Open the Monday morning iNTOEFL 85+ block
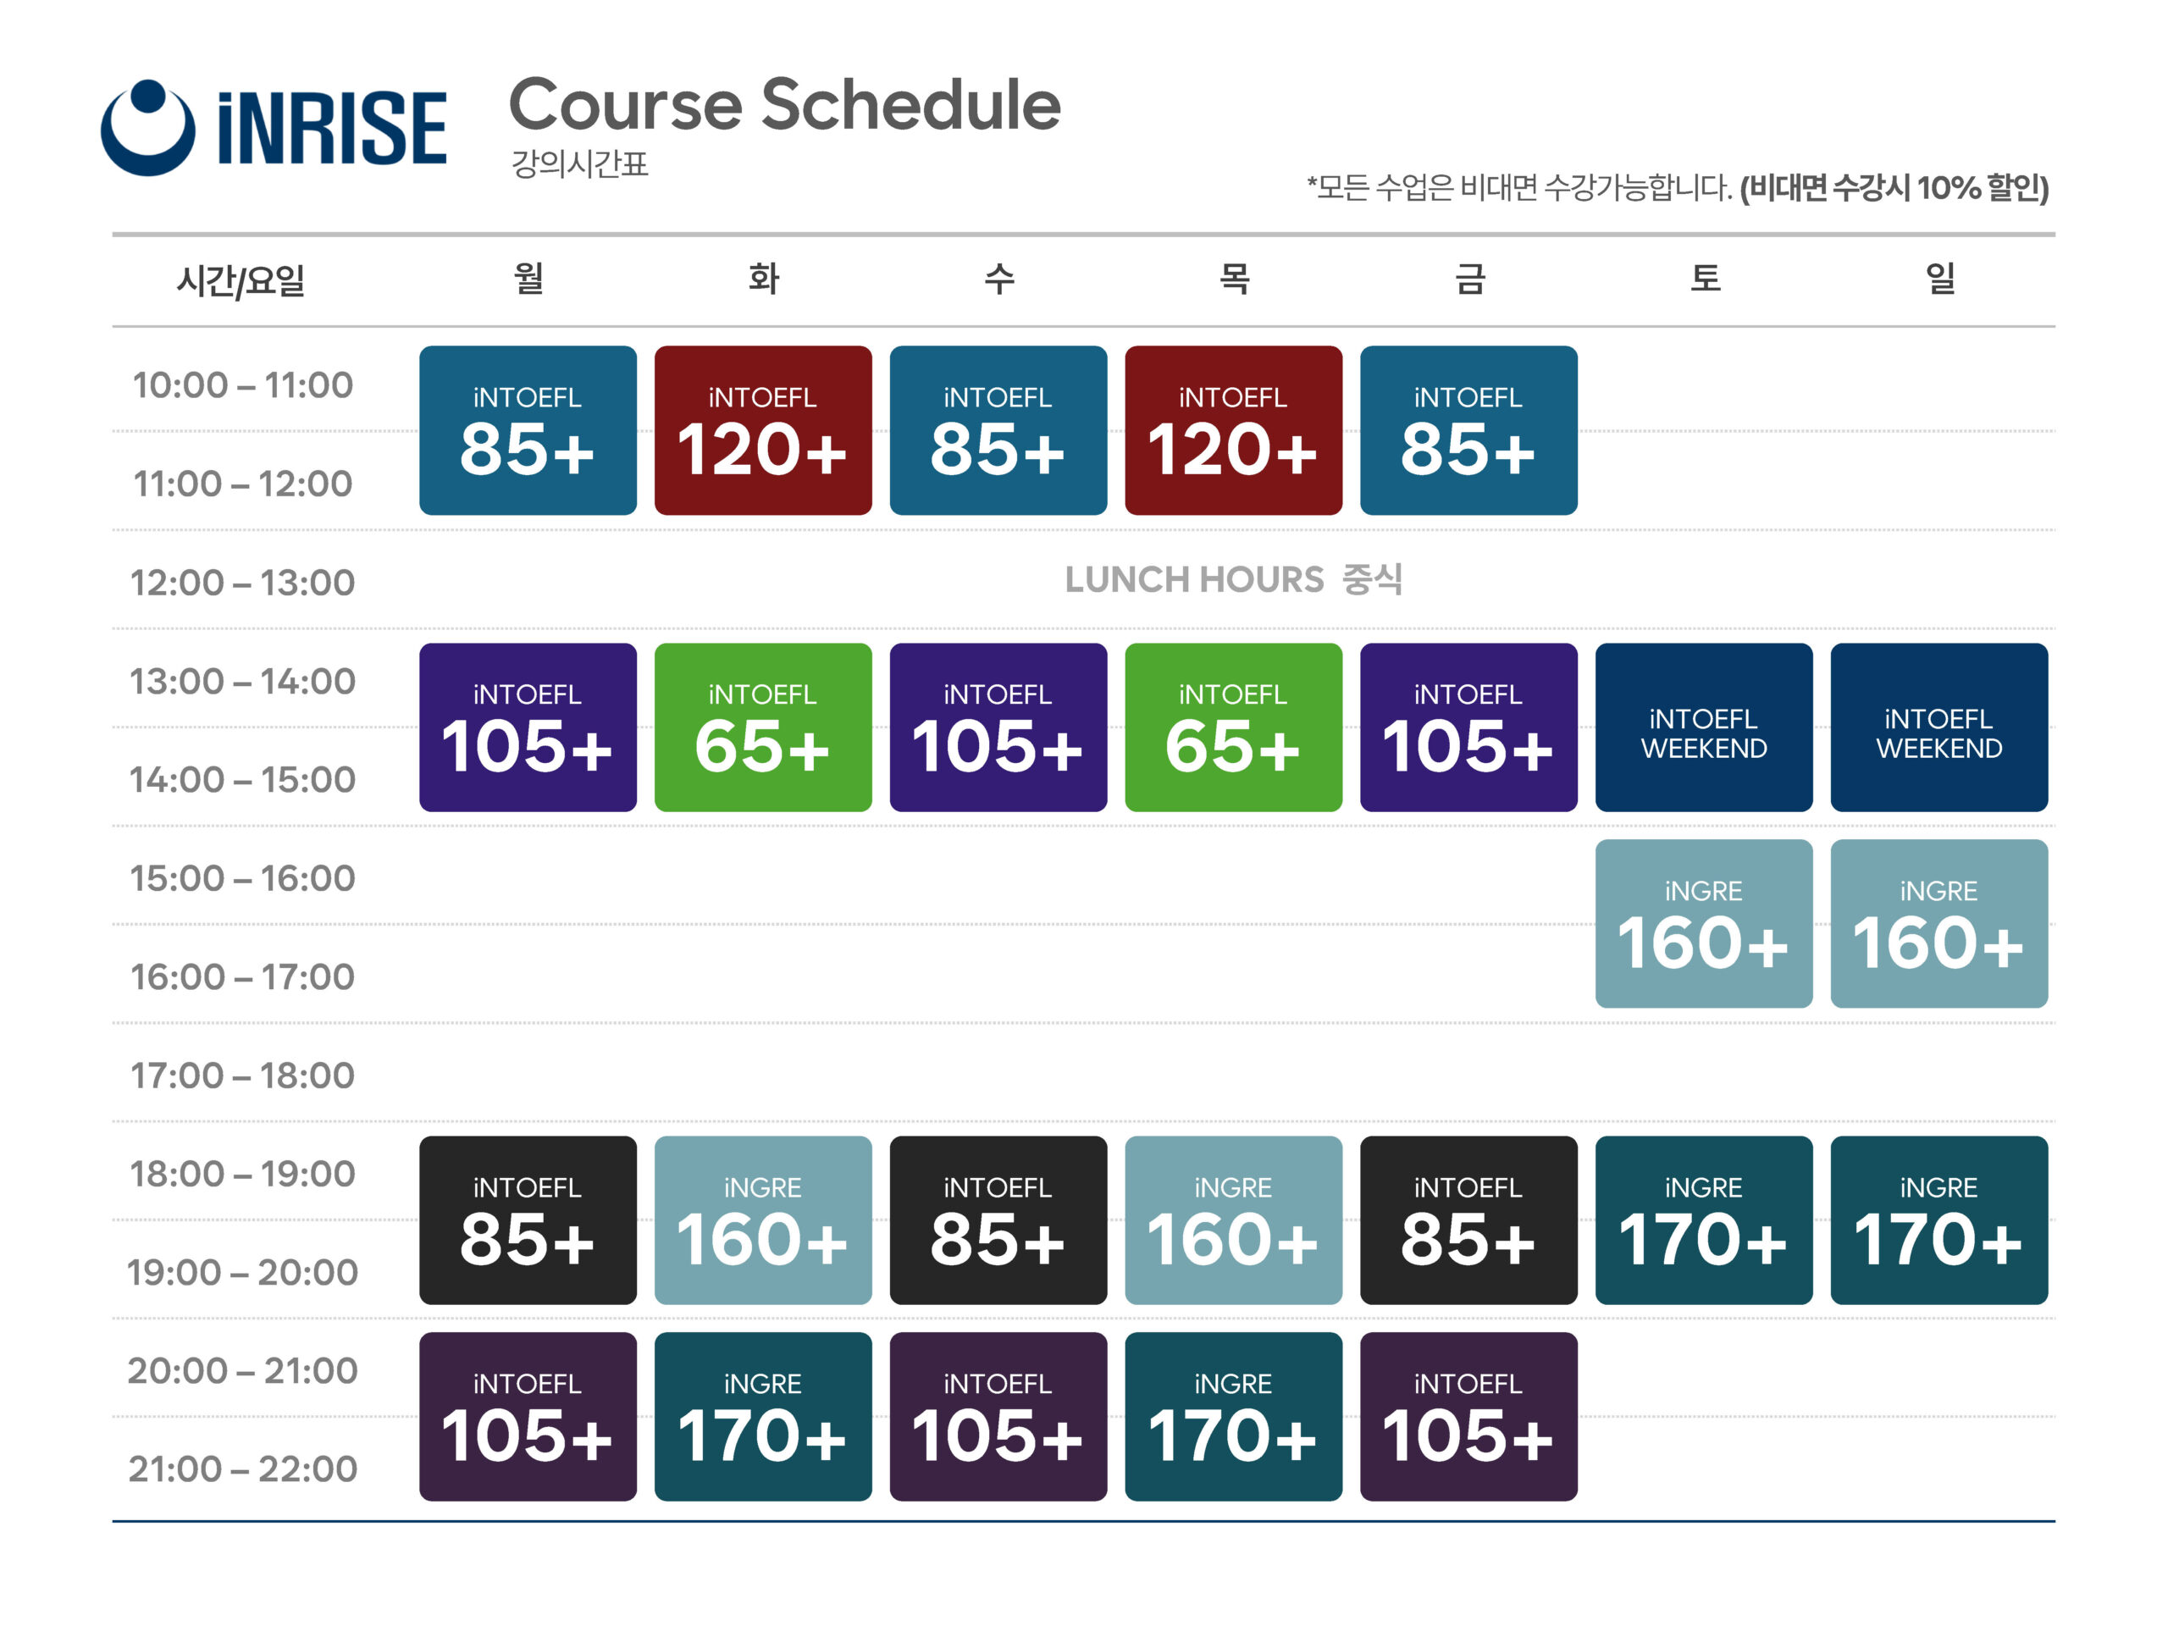The height and width of the screenshot is (1626, 2168). [x=528, y=430]
